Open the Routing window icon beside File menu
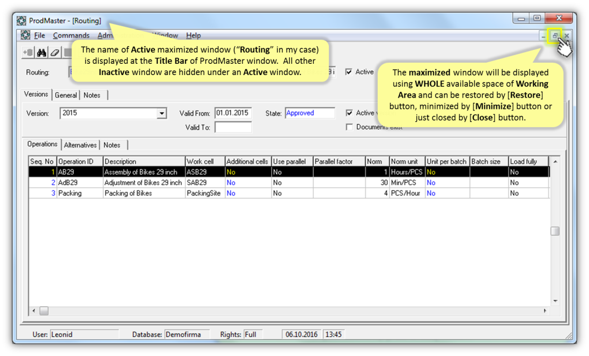 25,35
